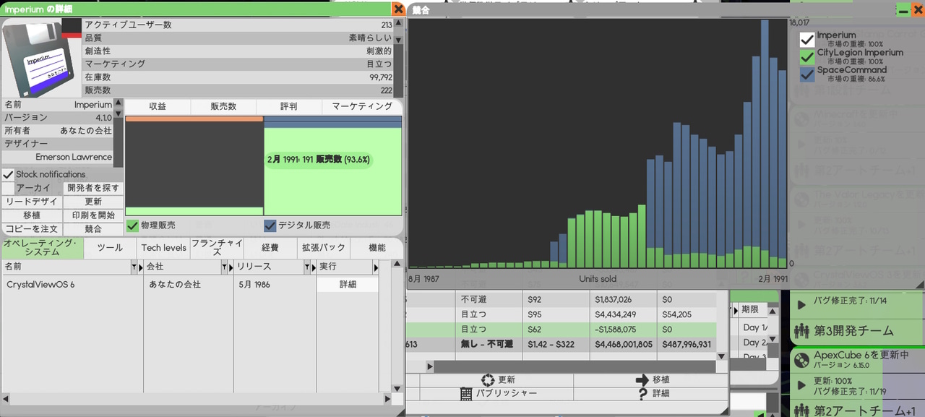The image size is (925, 417).
Task: Select the オペレーティング・システム tab
Action: (x=43, y=248)
